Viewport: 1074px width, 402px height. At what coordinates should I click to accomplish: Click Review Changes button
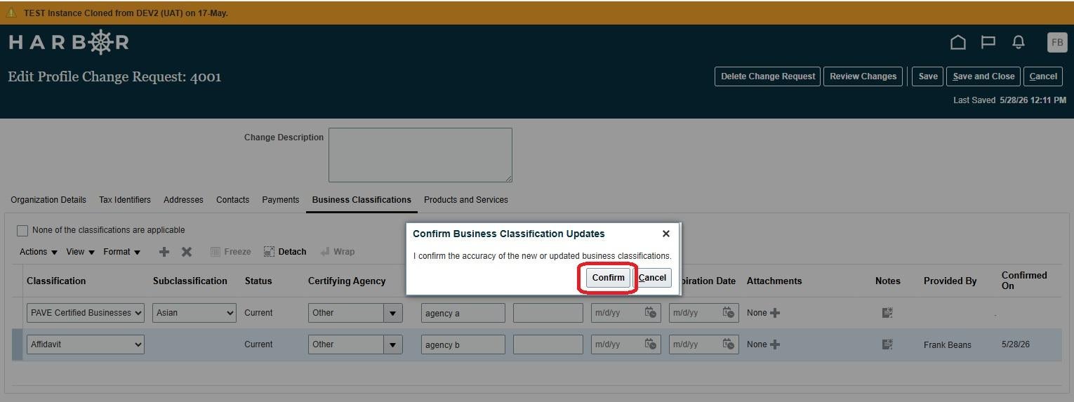[x=863, y=76]
